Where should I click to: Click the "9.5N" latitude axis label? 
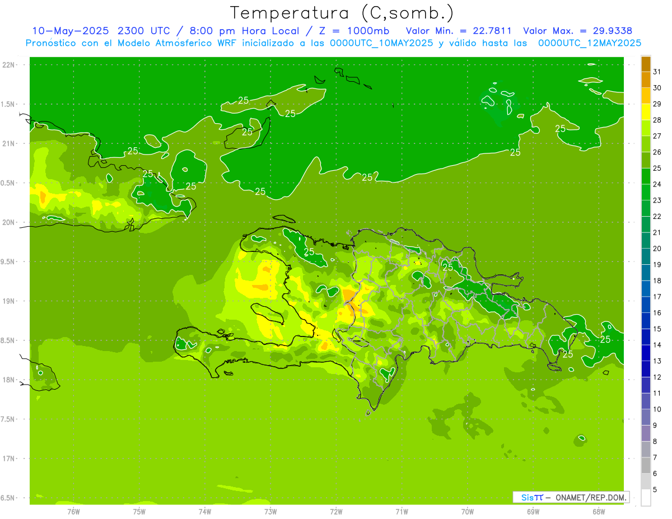(8, 261)
